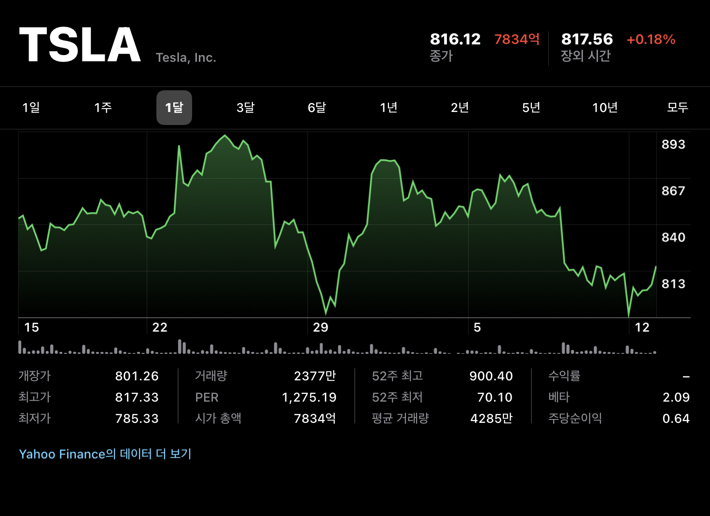Viewport: 710px width, 516px height.
Task: Select the 10년 time range
Action: pyautogui.click(x=605, y=107)
